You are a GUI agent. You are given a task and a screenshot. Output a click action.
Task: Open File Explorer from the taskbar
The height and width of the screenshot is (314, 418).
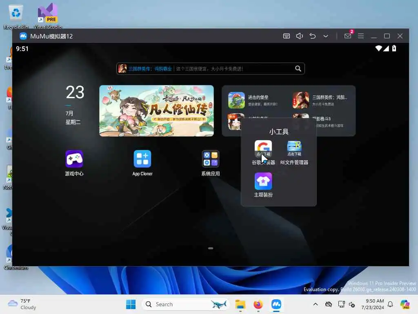(x=240, y=304)
